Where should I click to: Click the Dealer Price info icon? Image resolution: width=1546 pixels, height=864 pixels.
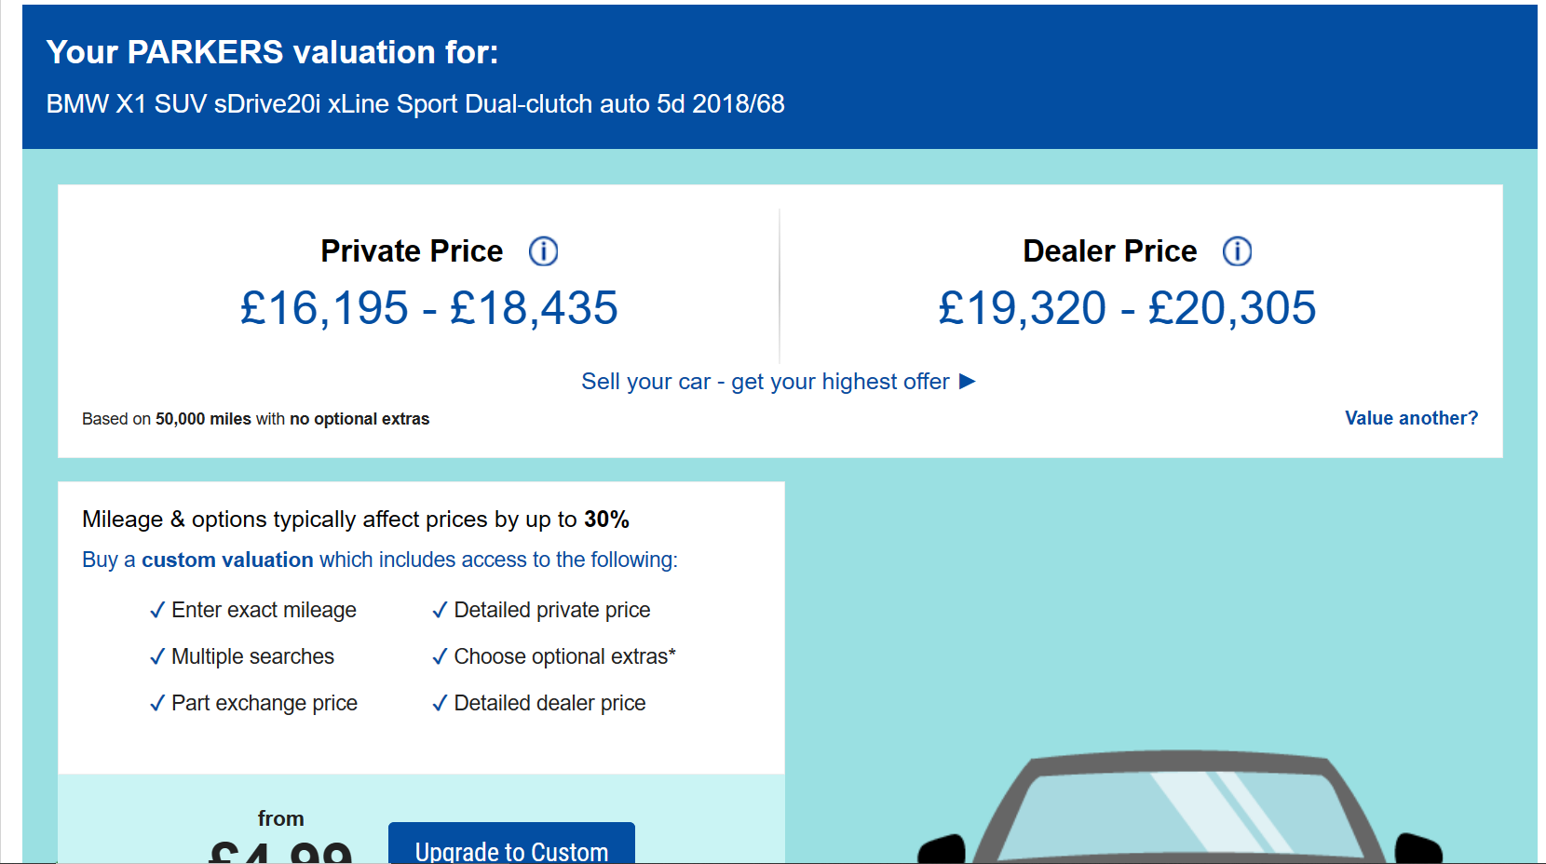click(1237, 251)
